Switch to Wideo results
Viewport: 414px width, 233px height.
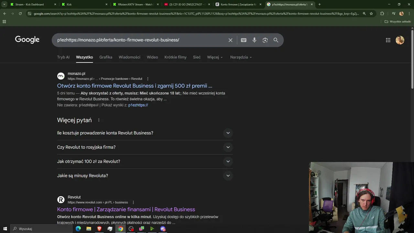tap(152, 57)
